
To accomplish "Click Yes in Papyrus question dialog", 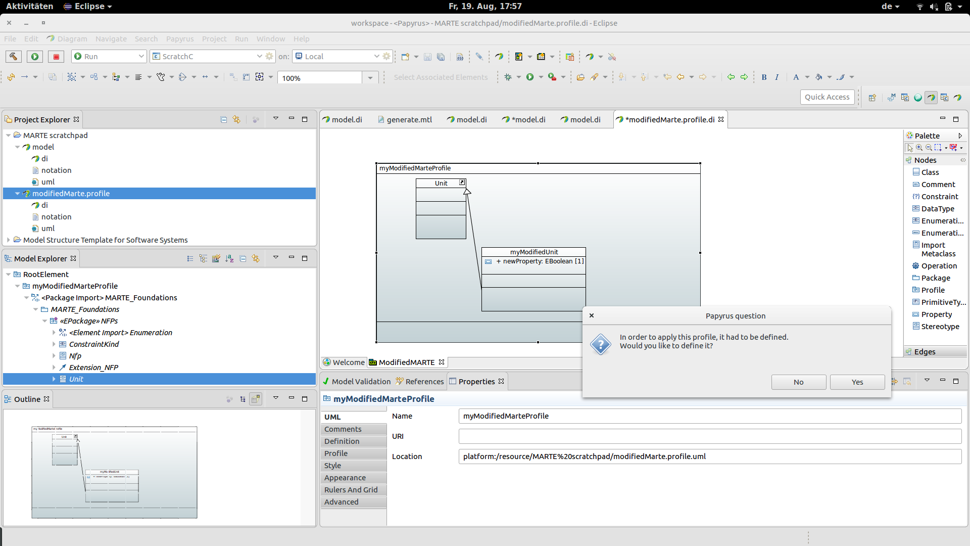I will tap(857, 382).
